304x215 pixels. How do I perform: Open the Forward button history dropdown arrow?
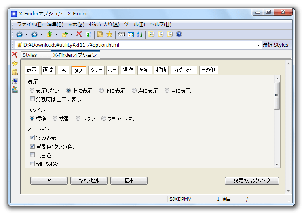[x=42, y=35]
